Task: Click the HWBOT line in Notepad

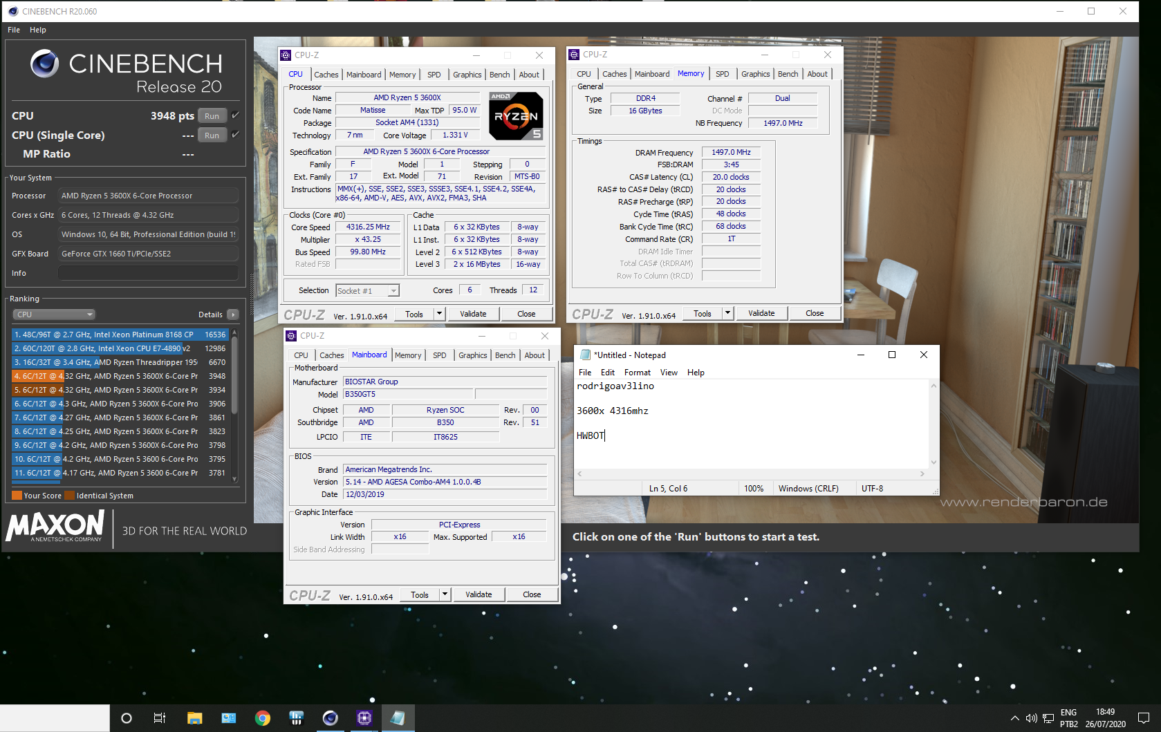Action: point(591,435)
